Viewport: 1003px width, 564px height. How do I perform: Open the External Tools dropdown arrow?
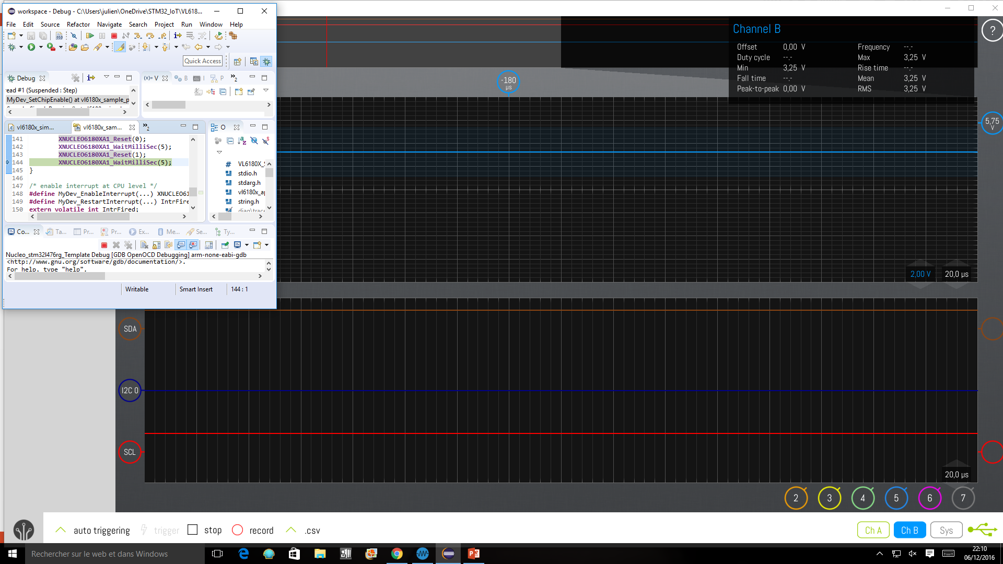[x=61, y=47]
